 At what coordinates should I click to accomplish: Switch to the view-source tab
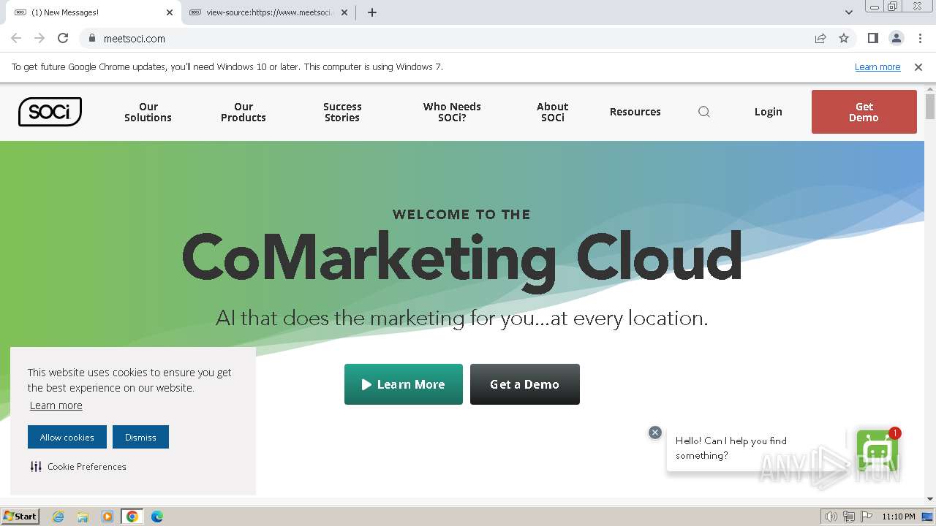(268, 12)
